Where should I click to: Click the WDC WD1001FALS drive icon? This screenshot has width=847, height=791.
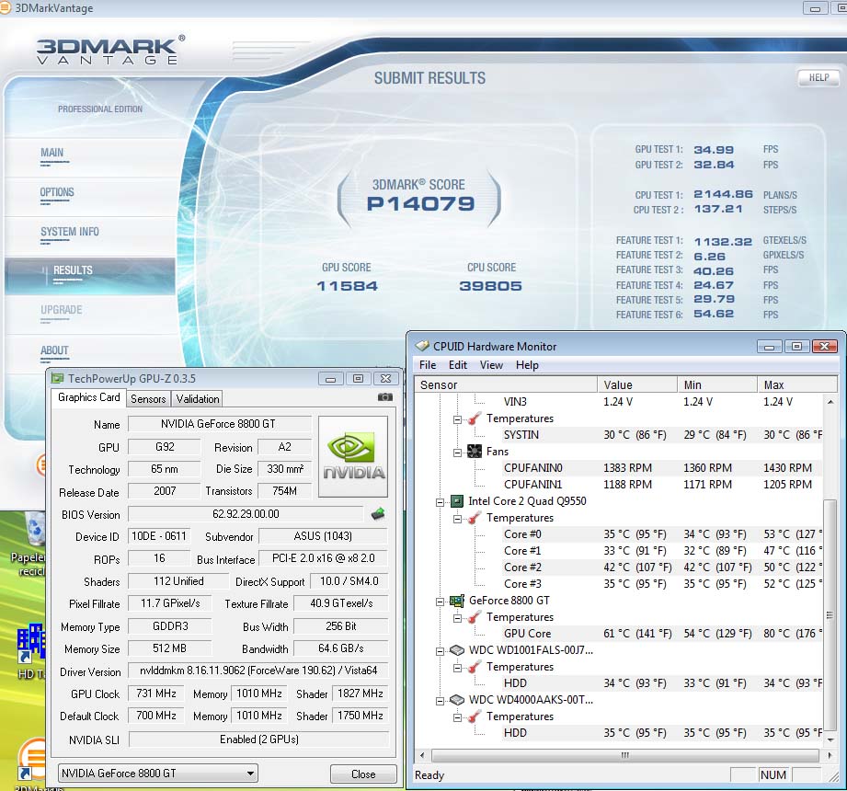[x=457, y=650]
